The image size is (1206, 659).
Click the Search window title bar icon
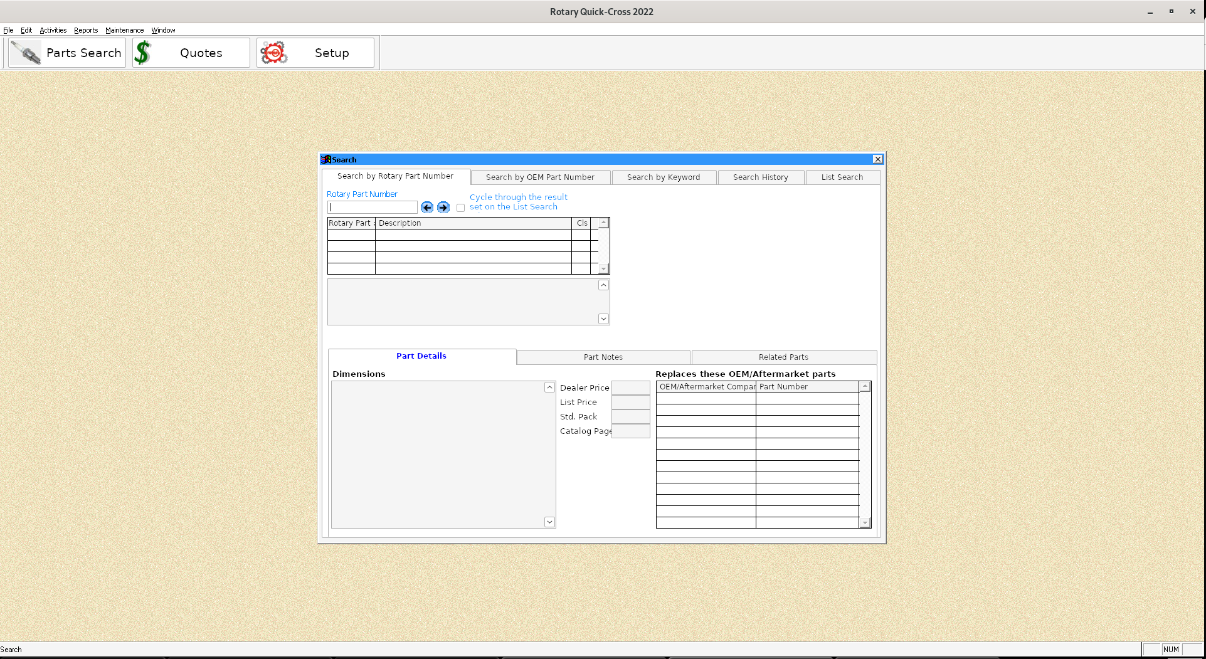tap(326, 159)
